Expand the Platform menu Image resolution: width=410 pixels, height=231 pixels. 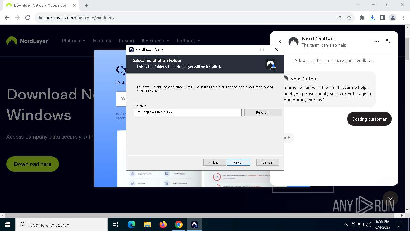click(x=74, y=41)
